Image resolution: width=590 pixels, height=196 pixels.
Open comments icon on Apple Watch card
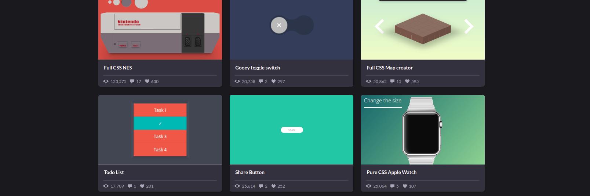pos(392,186)
